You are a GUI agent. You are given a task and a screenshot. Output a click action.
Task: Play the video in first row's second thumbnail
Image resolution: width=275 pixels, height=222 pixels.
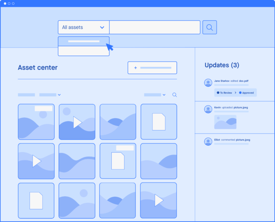[x=77, y=122]
